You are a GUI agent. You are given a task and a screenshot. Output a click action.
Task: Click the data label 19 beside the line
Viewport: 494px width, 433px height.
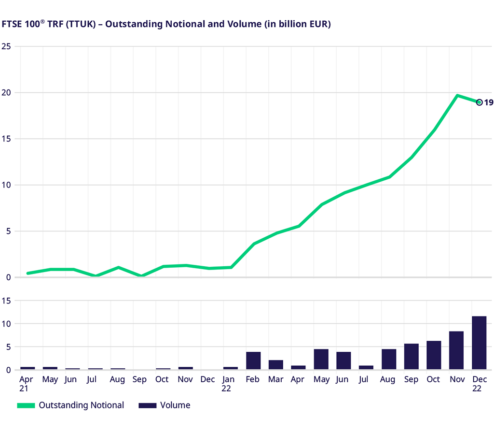(488, 102)
